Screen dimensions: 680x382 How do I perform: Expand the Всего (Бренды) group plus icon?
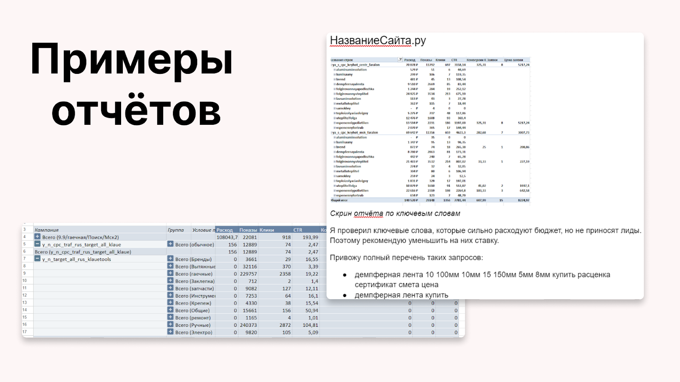point(170,258)
